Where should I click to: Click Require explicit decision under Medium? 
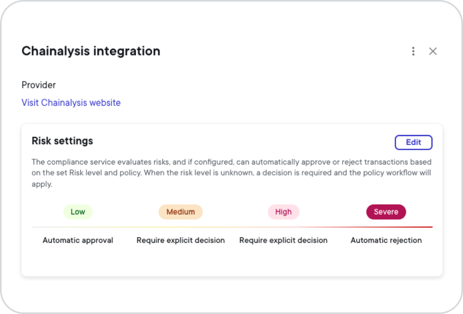180,240
